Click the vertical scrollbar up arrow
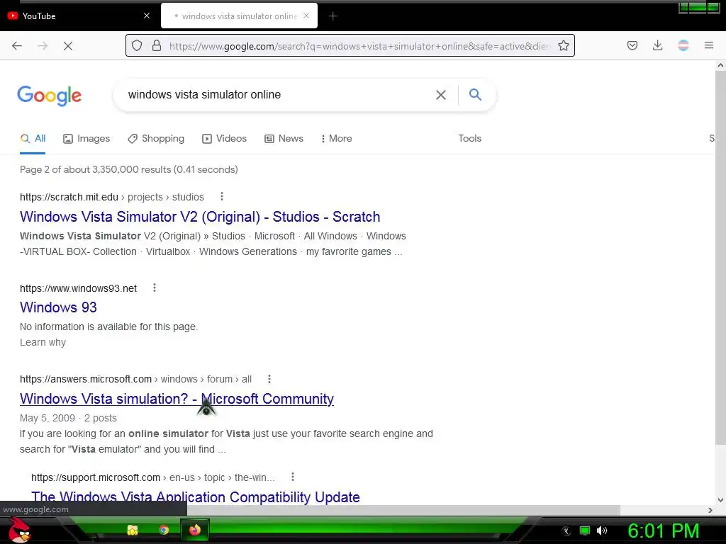 [x=720, y=66]
